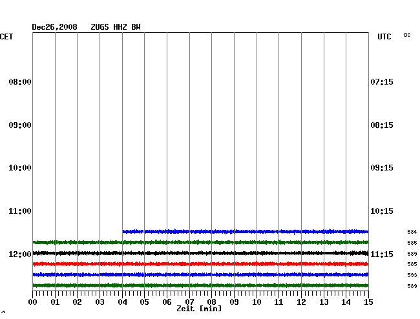The height and width of the screenshot is (319, 420).
Task: Select minute tick label 13
Action: pyautogui.click(x=324, y=302)
